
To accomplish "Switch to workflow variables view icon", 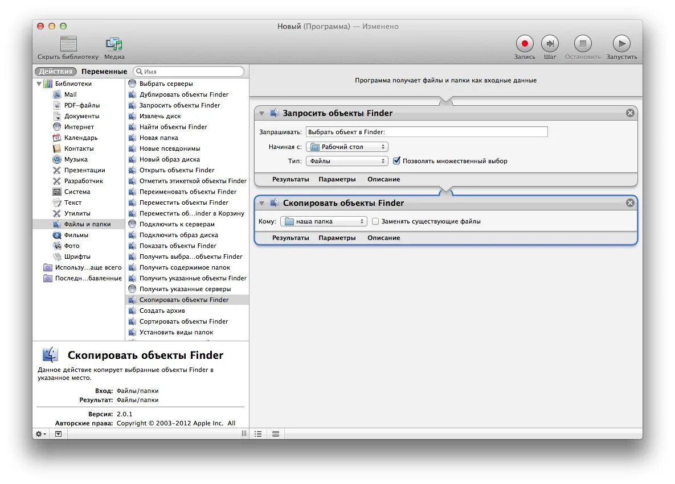I will (x=276, y=434).
